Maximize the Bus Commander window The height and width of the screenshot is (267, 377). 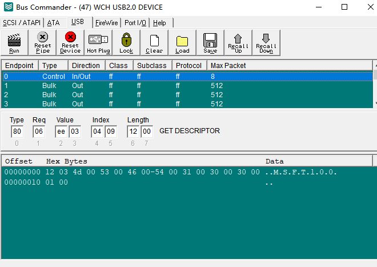[x=344, y=7]
